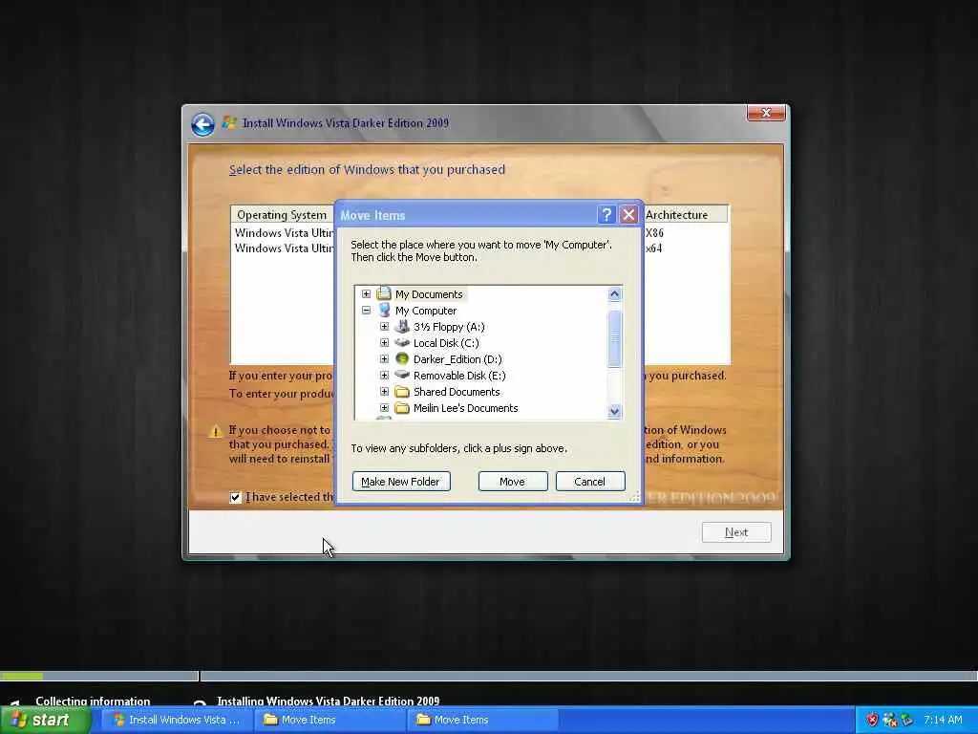
Task: Expand the Shared Documents node
Action: 384,391
